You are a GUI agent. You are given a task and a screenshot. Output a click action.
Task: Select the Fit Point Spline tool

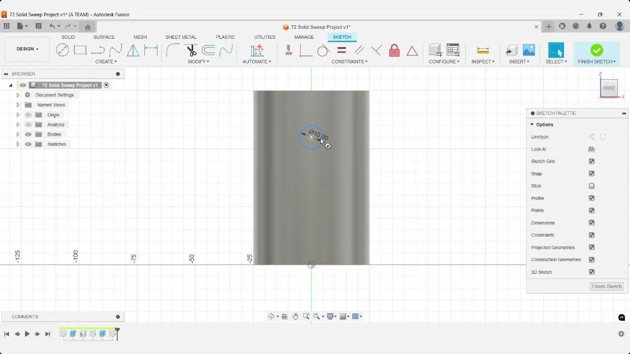(x=115, y=50)
